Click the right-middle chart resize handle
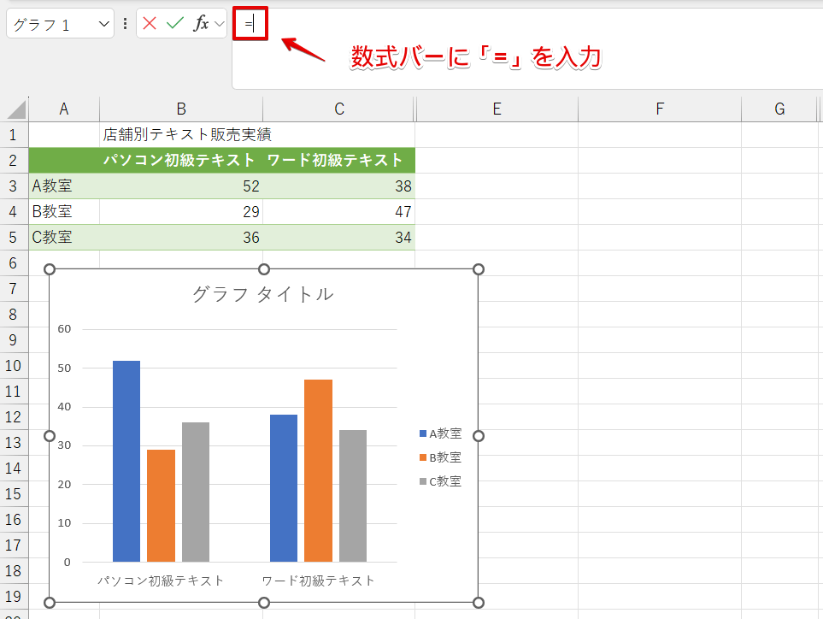Viewport: 823px width, 619px height. point(479,436)
